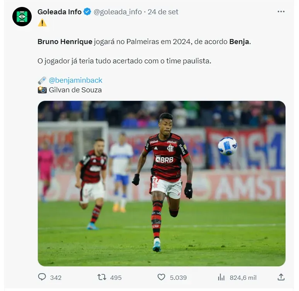
Task: Like the tweet with the heart icon
Action: pyautogui.click(x=161, y=277)
